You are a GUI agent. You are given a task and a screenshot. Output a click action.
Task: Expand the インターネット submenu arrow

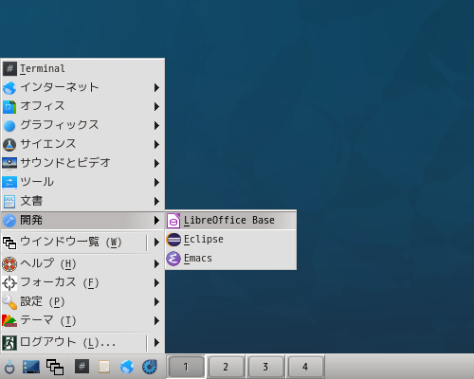tap(156, 87)
